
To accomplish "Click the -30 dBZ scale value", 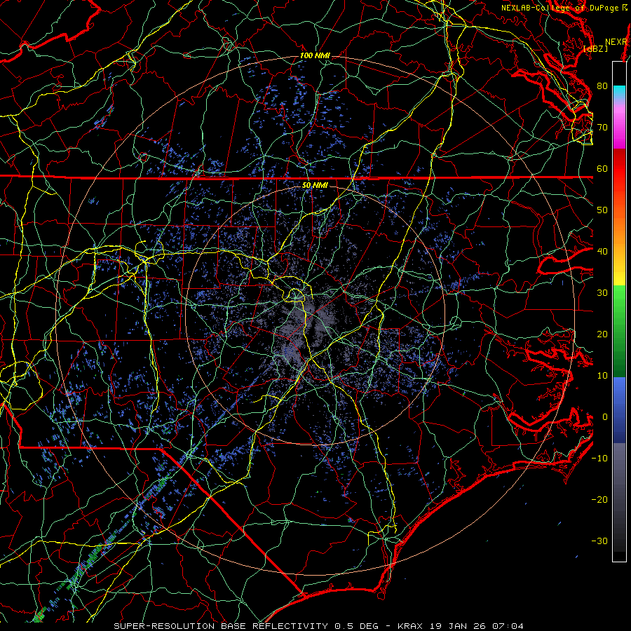I will pyautogui.click(x=599, y=541).
